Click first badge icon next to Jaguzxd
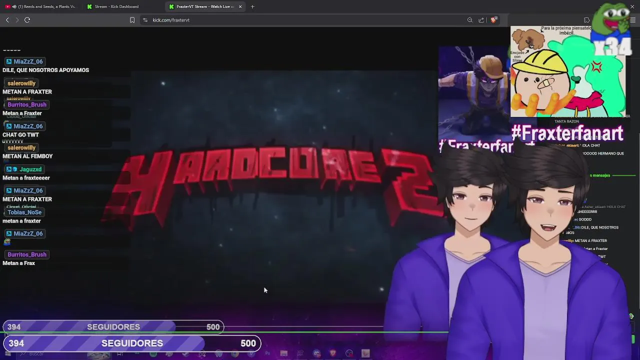Image resolution: width=640 pixels, height=360 pixels. pyautogui.click(x=8, y=169)
